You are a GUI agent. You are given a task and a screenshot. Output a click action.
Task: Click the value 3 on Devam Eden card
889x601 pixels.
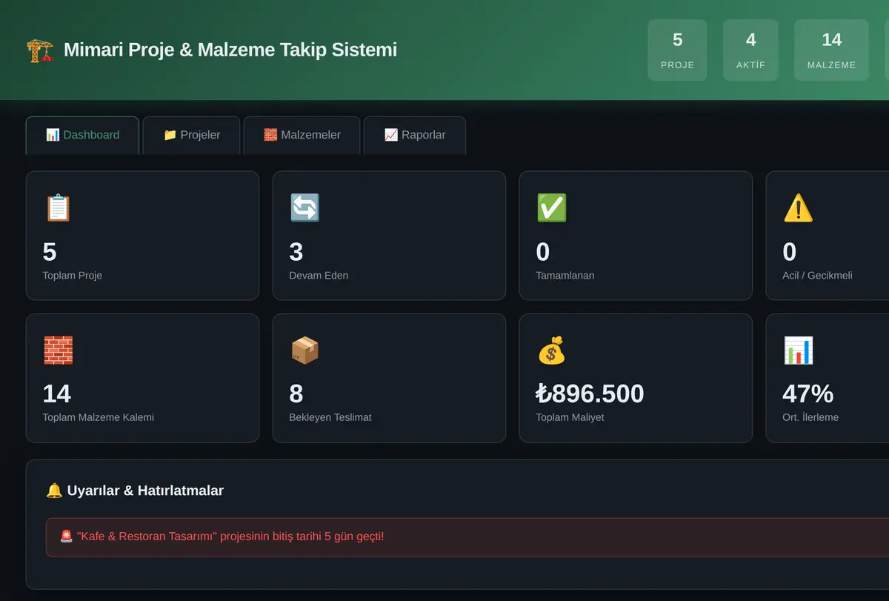point(296,252)
